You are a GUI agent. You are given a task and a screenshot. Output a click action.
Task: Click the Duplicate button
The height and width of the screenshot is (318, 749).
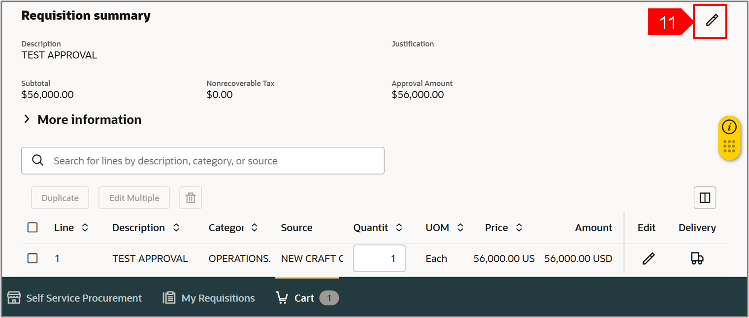pos(60,198)
